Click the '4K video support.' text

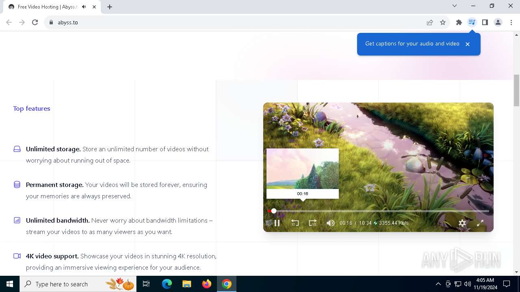[x=52, y=256]
